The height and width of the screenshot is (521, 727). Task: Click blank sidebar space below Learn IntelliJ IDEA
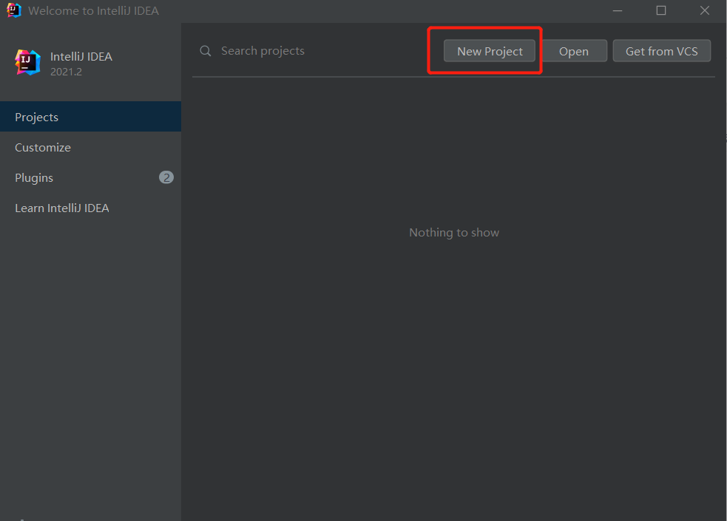tap(90, 355)
